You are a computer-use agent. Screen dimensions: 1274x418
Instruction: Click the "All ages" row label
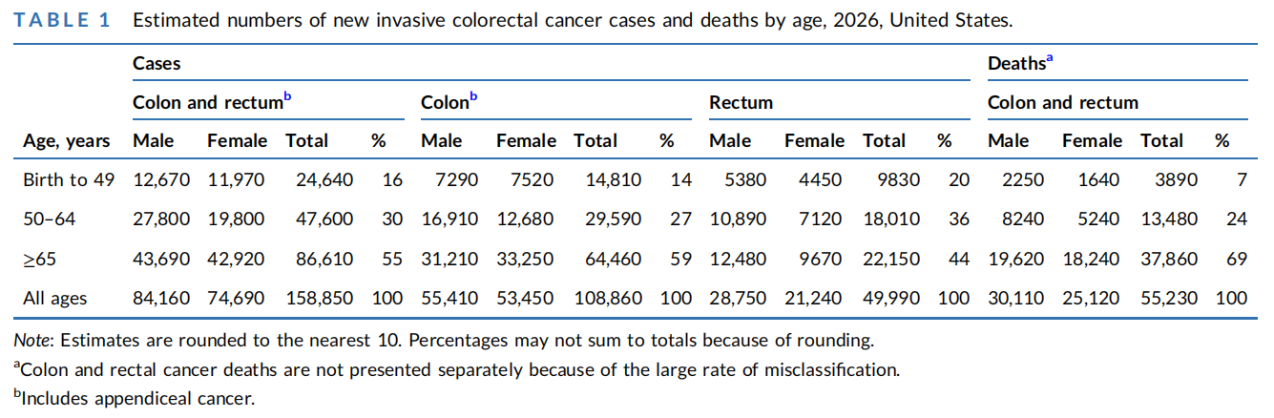click(54, 298)
